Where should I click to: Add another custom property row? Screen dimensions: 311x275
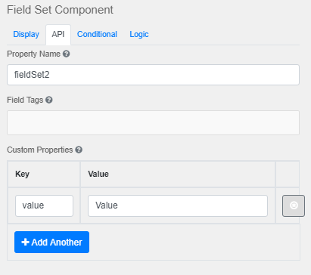click(51, 242)
